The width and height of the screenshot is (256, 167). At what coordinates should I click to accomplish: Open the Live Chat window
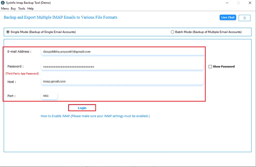pos(227,17)
